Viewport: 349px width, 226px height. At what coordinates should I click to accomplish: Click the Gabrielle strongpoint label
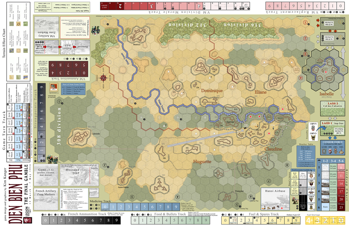click(x=96, y=134)
